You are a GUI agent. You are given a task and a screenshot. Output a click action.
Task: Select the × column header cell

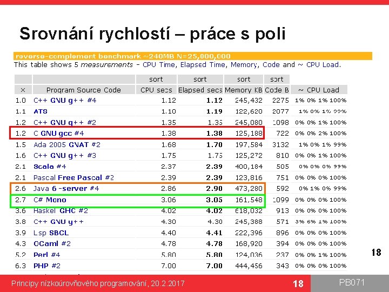[x=23, y=90]
